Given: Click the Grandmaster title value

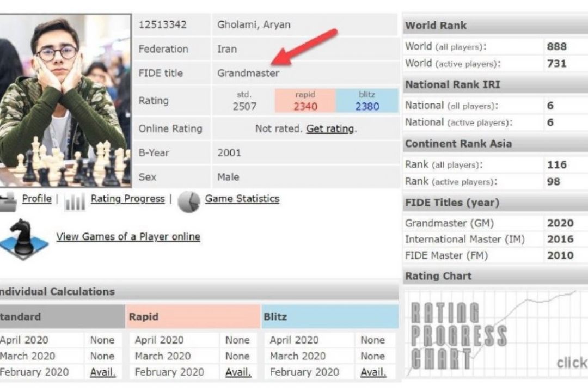Looking at the screenshot, I should click(x=248, y=73).
